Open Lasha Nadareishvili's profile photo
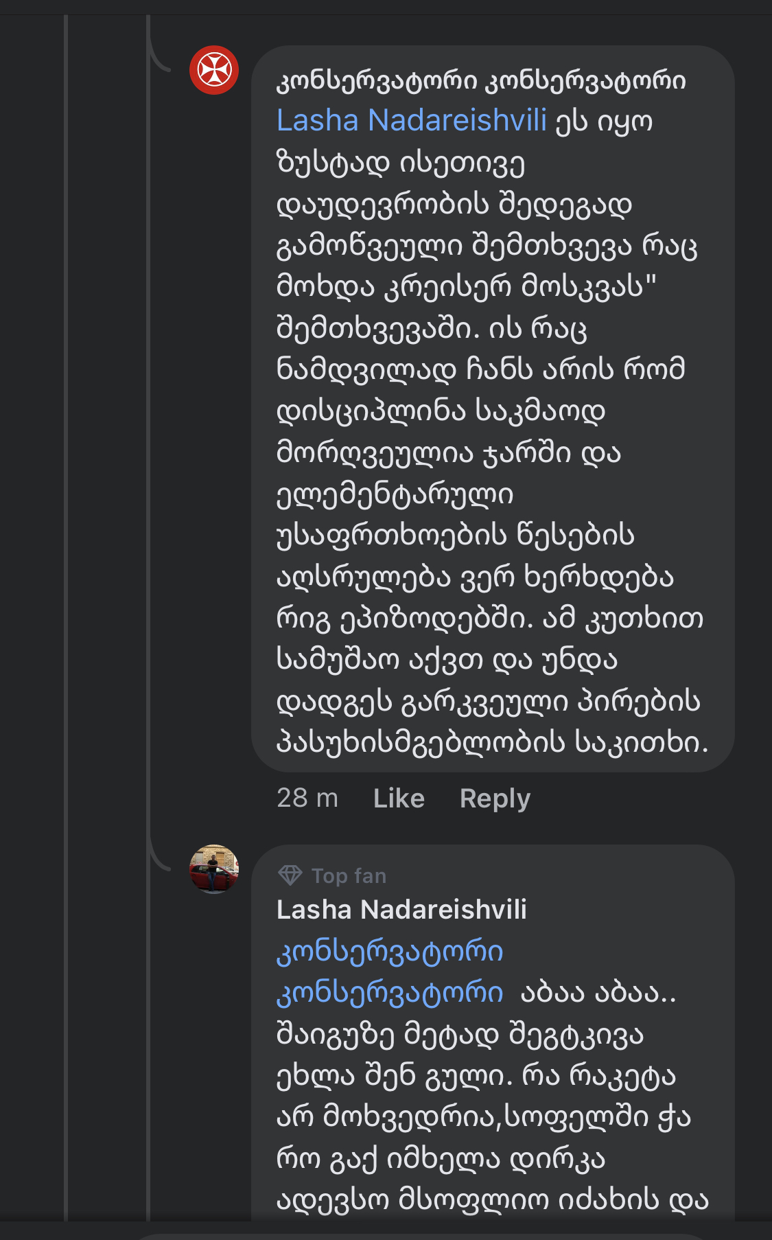Screen dimensions: 772x1240 tap(214, 869)
